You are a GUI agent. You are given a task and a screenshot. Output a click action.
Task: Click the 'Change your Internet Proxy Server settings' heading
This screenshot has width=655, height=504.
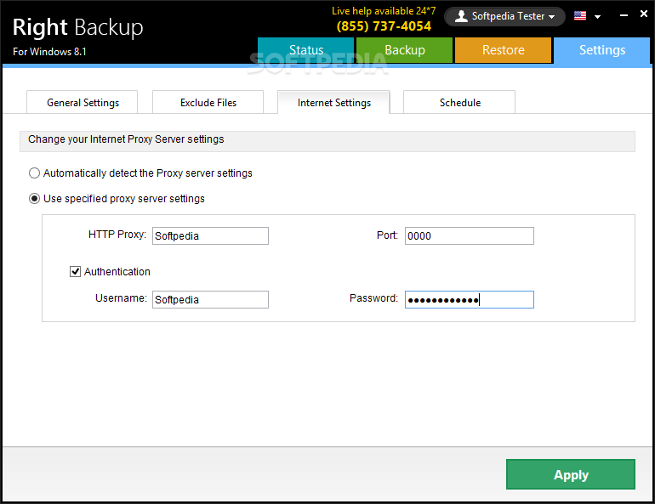point(126,139)
